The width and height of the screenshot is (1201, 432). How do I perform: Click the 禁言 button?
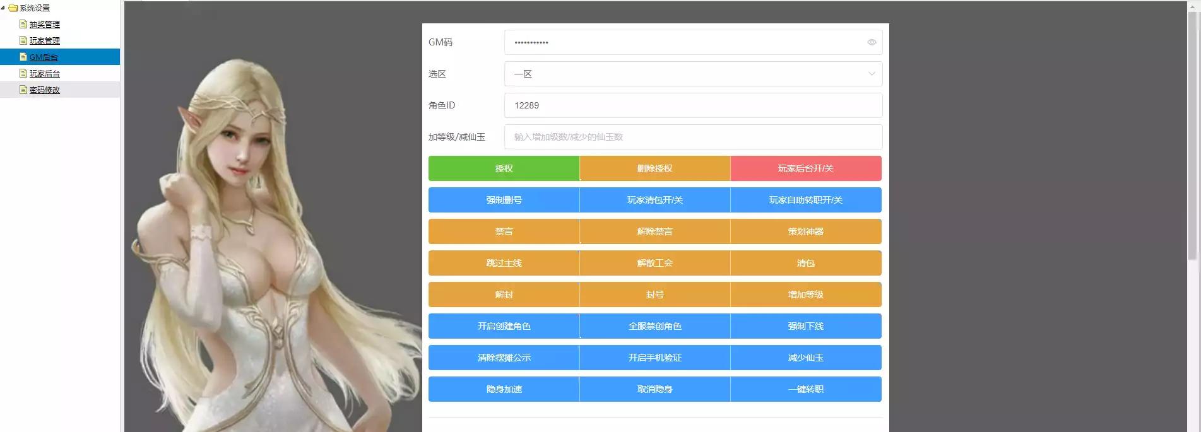504,231
